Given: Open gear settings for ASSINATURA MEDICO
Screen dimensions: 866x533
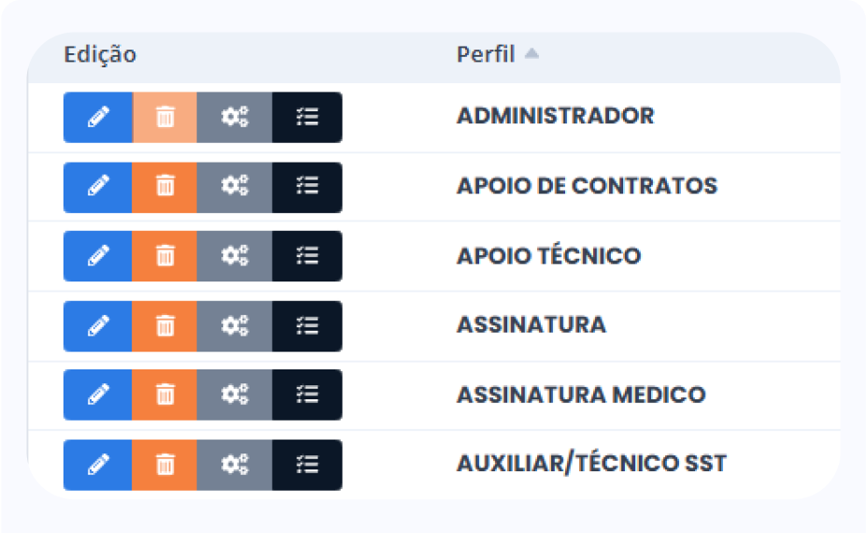Looking at the screenshot, I should coord(234,395).
